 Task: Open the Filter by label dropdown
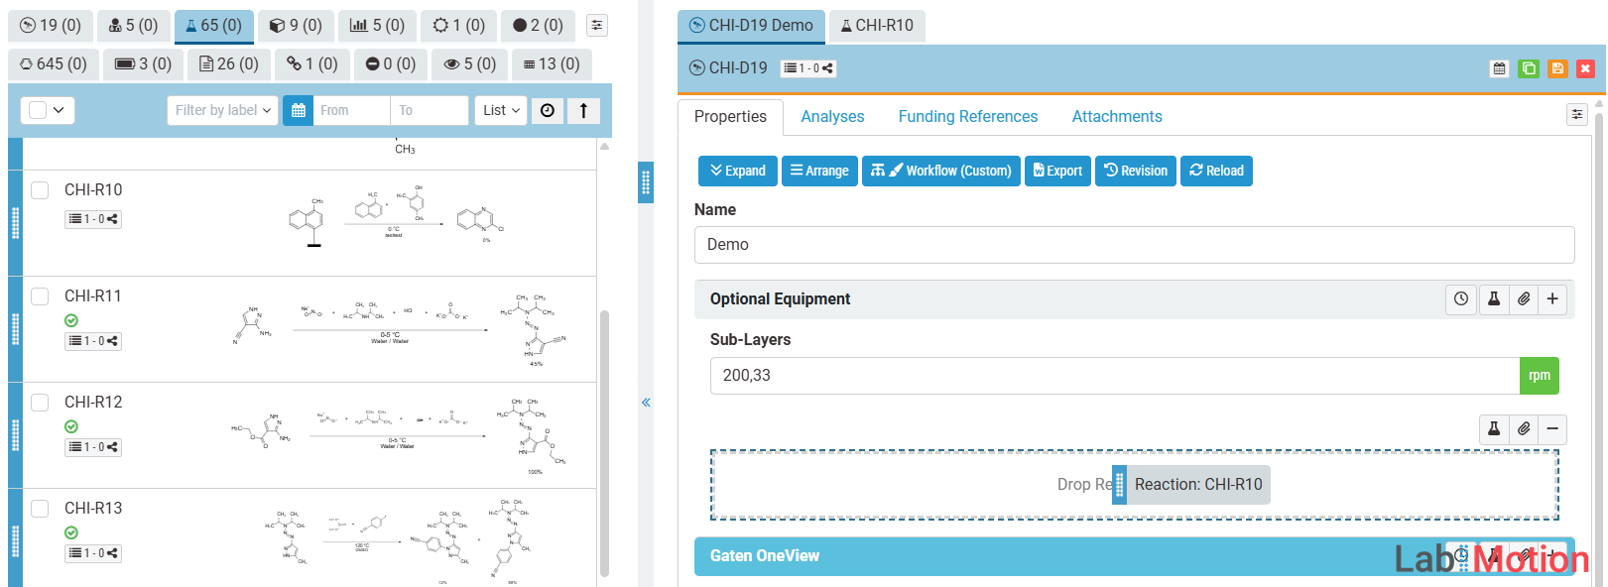click(x=222, y=110)
